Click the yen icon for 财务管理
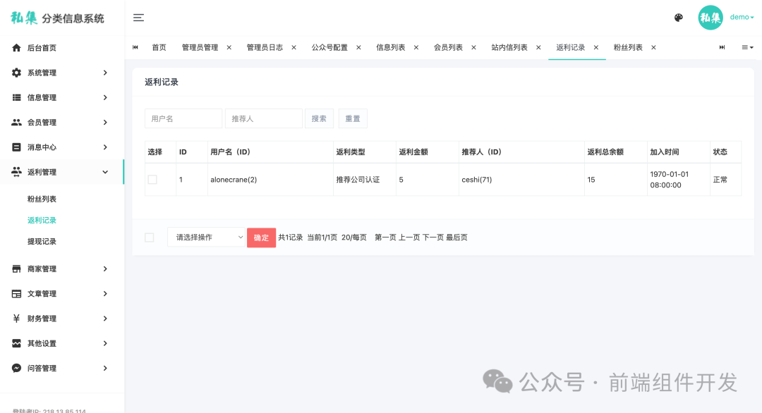Screen dimensions: 762x413 pos(16,319)
